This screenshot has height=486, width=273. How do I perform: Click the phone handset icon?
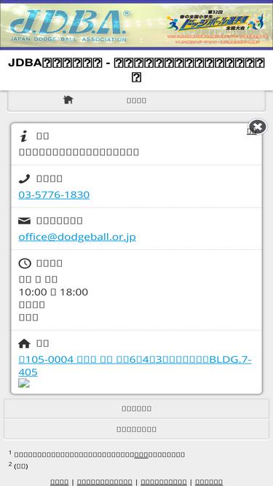click(x=24, y=179)
